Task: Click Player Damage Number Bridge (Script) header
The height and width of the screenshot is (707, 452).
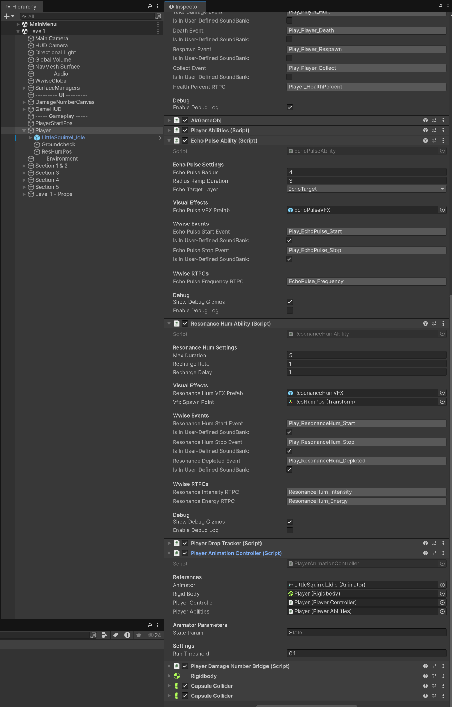Action: (240, 666)
